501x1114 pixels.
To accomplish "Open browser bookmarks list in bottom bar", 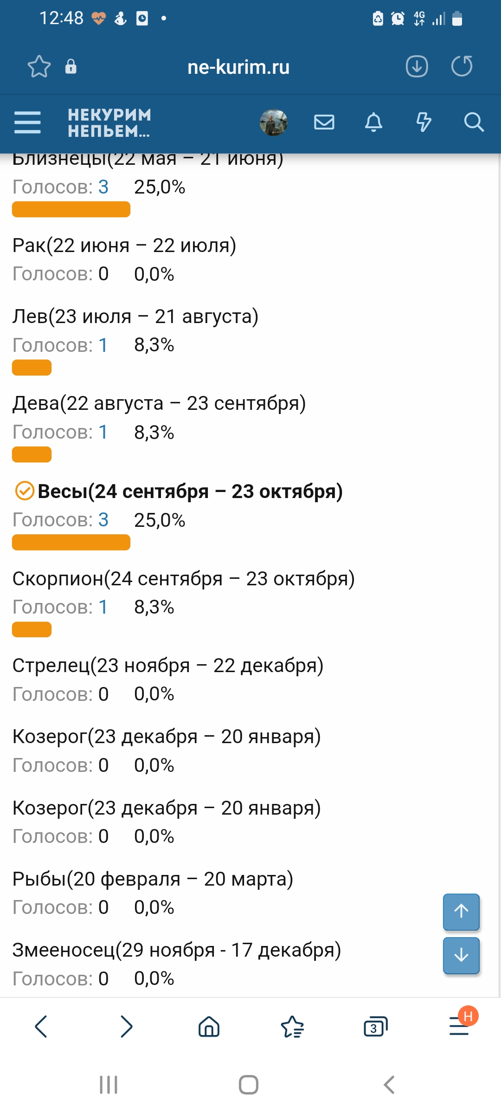I will pos(292,1026).
